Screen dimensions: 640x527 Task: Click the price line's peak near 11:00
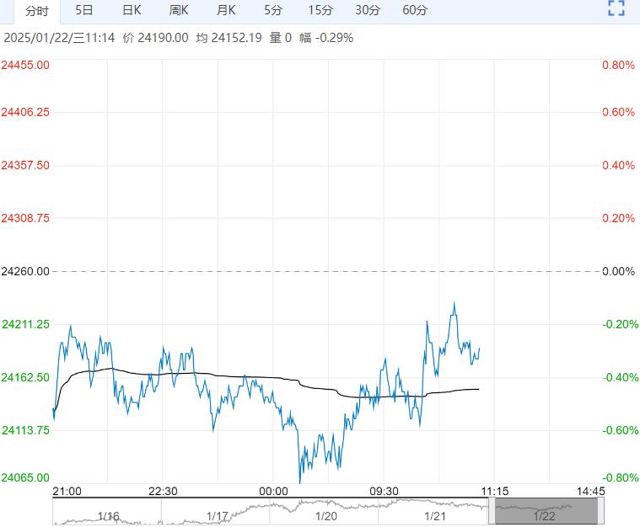coord(454,301)
